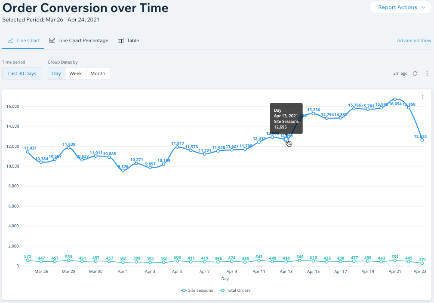The width and height of the screenshot is (434, 303).
Task: Group dates by Week
Action: (x=76, y=73)
